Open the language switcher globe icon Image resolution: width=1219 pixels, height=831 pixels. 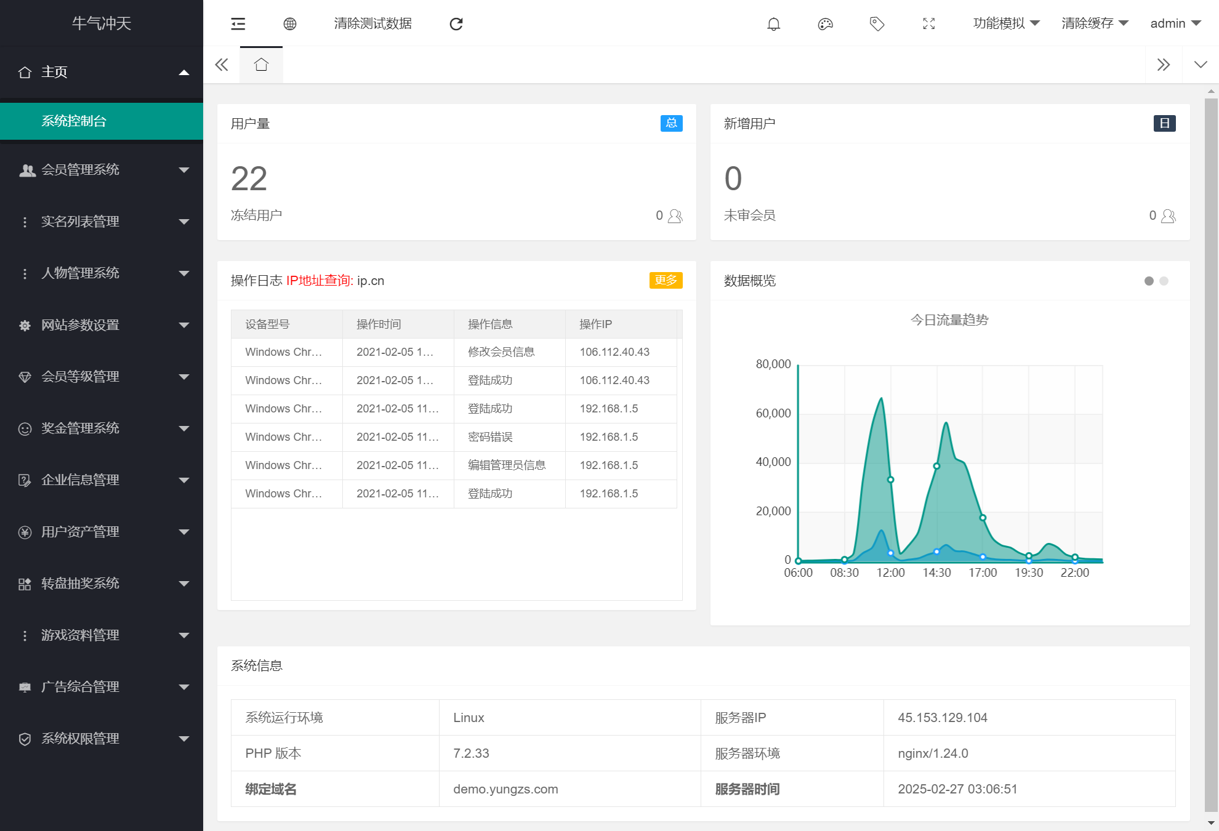[x=290, y=23]
